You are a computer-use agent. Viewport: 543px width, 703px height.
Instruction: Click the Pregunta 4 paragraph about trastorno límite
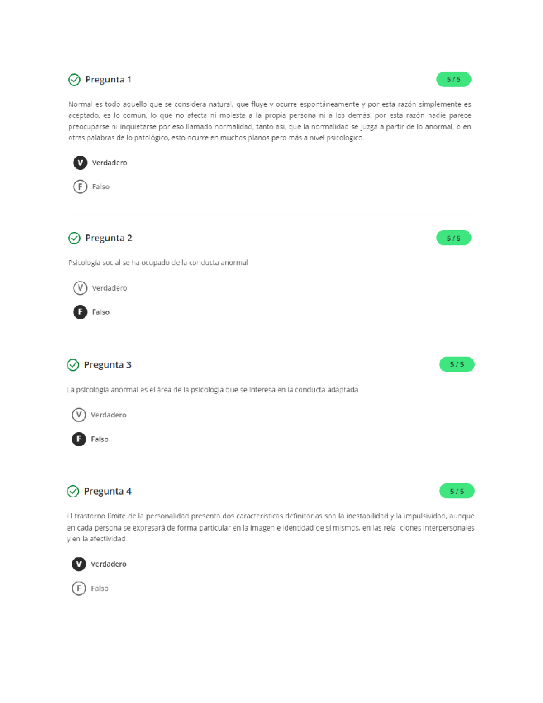270,527
